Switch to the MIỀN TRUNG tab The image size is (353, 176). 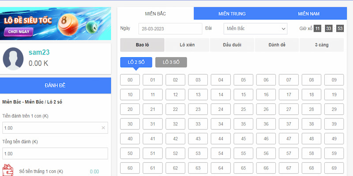pyautogui.click(x=232, y=14)
